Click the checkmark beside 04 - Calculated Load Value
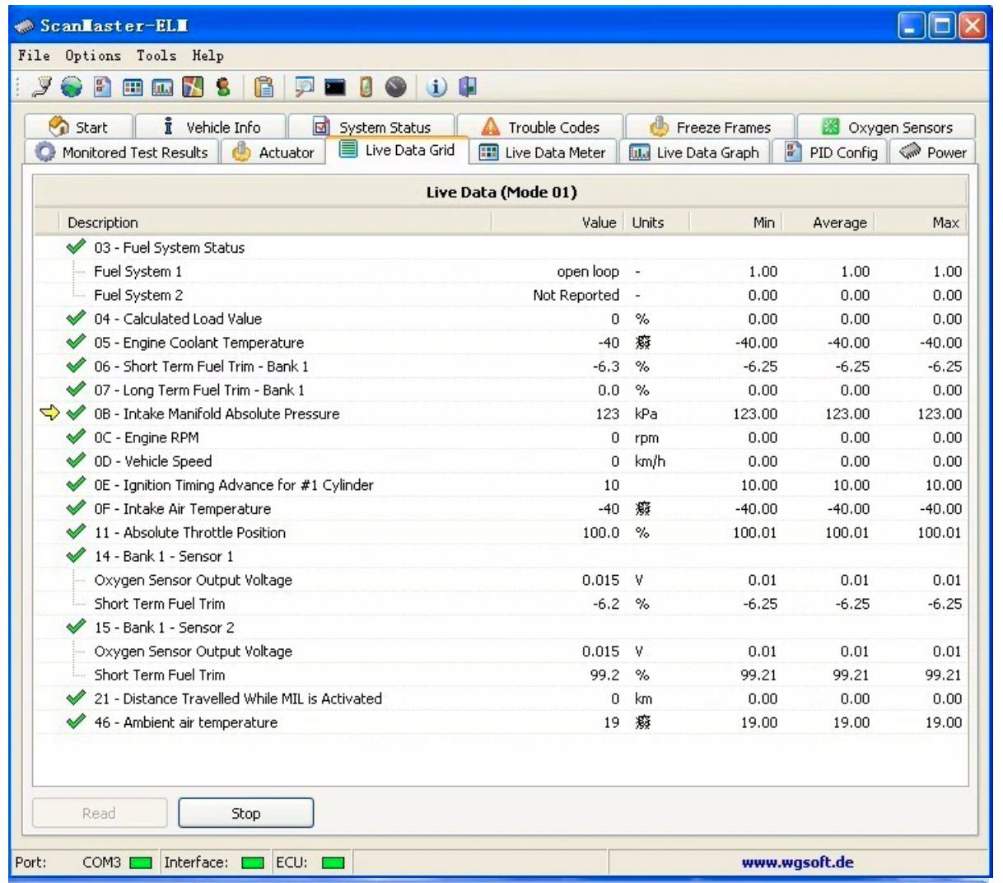The height and width of the screenshot is (883, 1003). 76,318
